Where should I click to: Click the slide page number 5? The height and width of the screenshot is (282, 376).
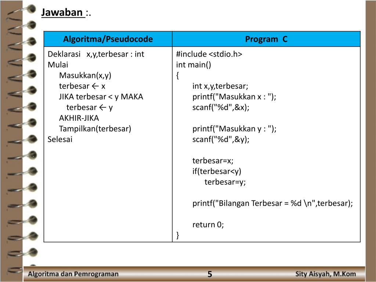tap(210, 274)
